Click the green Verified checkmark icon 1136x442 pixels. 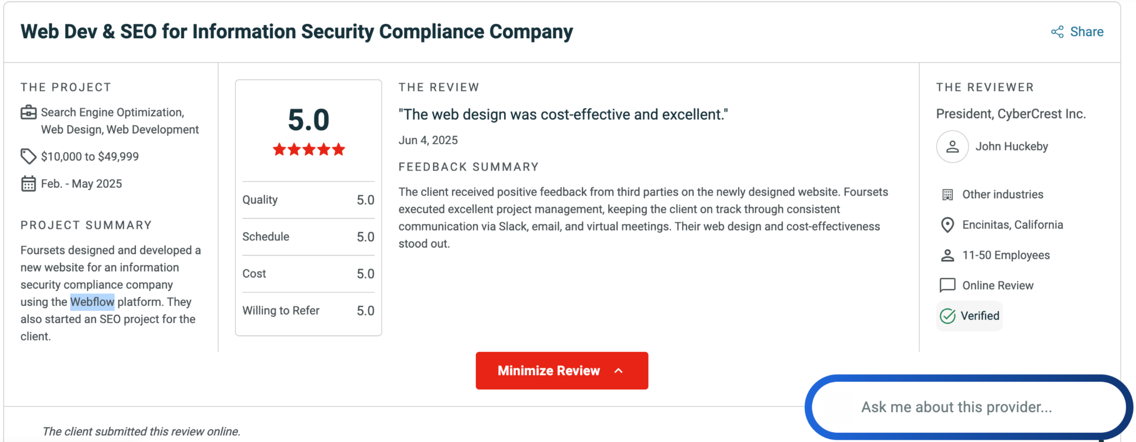[x=947, y=316]
